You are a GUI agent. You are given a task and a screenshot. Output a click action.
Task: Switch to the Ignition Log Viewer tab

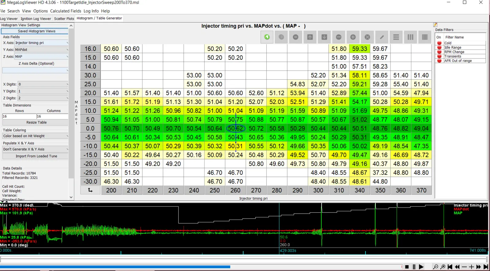(36, 19)
